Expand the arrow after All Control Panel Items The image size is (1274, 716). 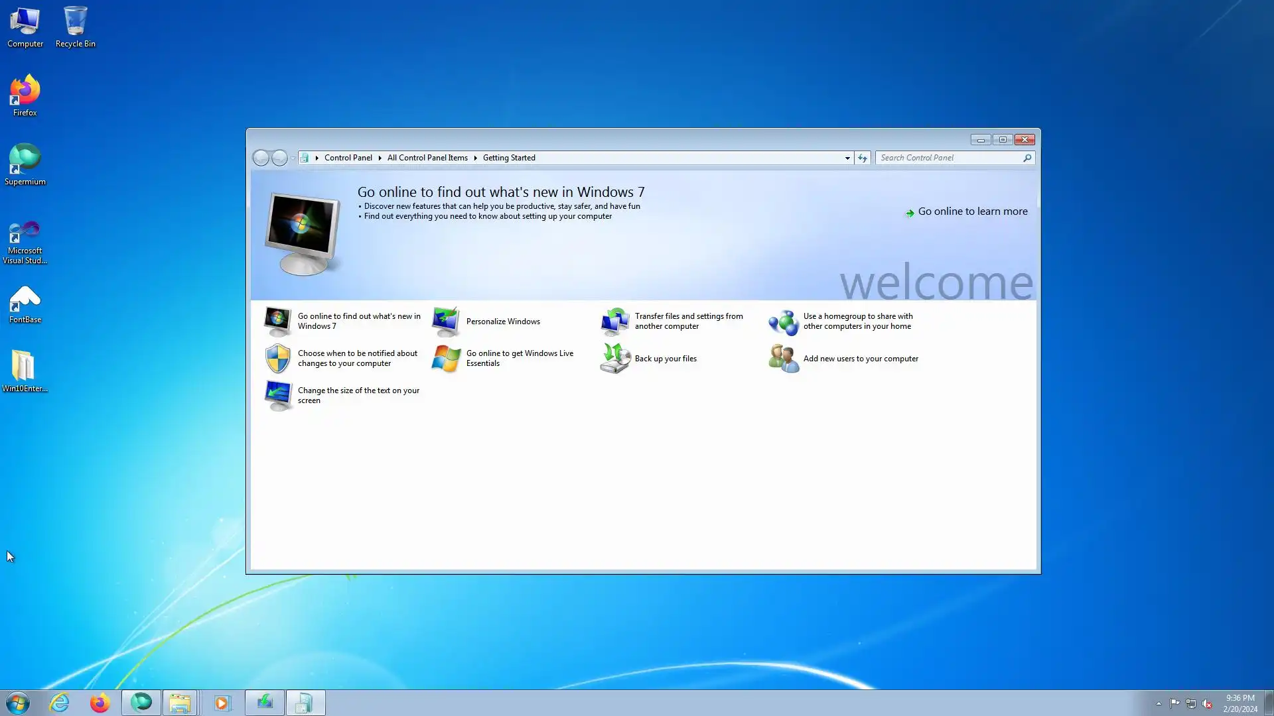[476, 158]
